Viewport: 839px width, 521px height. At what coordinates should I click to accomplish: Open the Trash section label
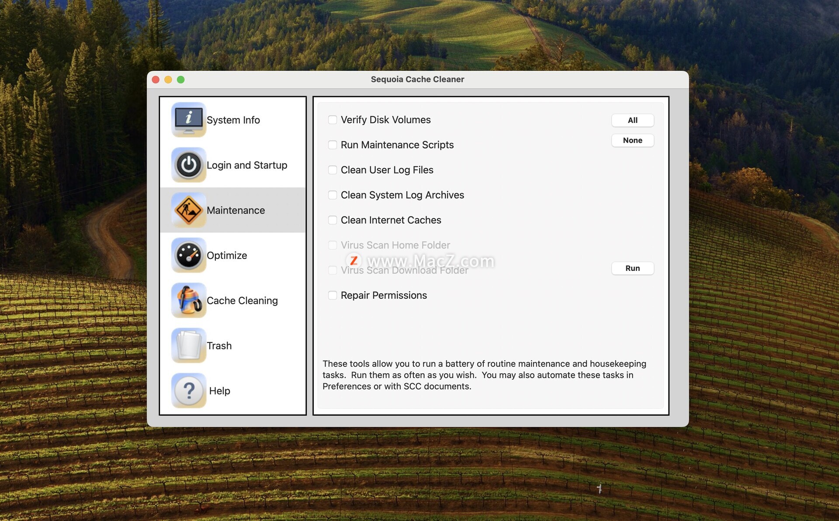point(219,345)
